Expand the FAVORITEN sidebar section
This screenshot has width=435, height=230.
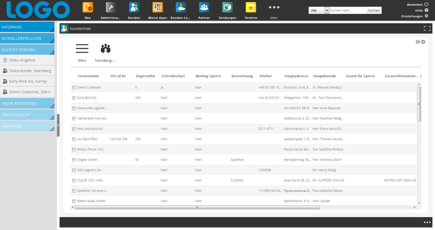click(x=27, y=126)
